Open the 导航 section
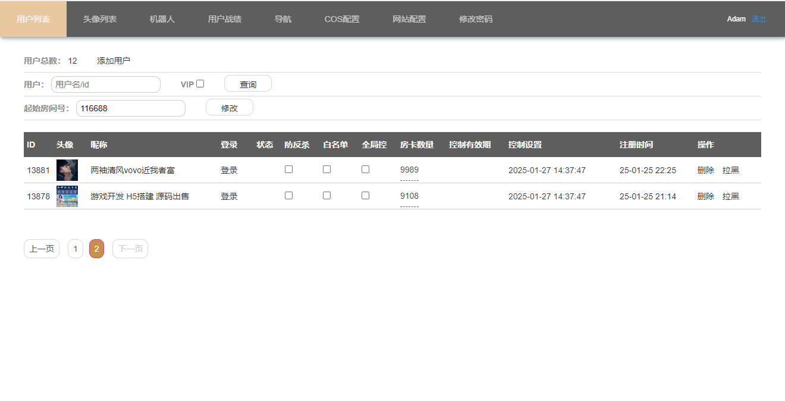This screenshot has height=401, width=785. point(282,18)
